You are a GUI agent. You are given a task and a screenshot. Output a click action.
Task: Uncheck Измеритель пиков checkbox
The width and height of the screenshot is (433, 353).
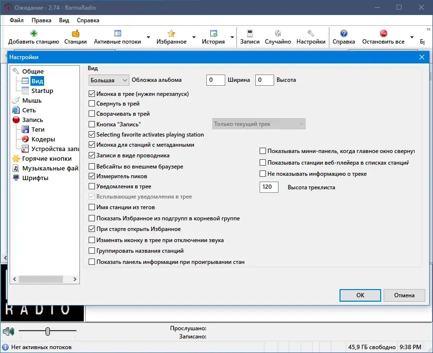92,176
